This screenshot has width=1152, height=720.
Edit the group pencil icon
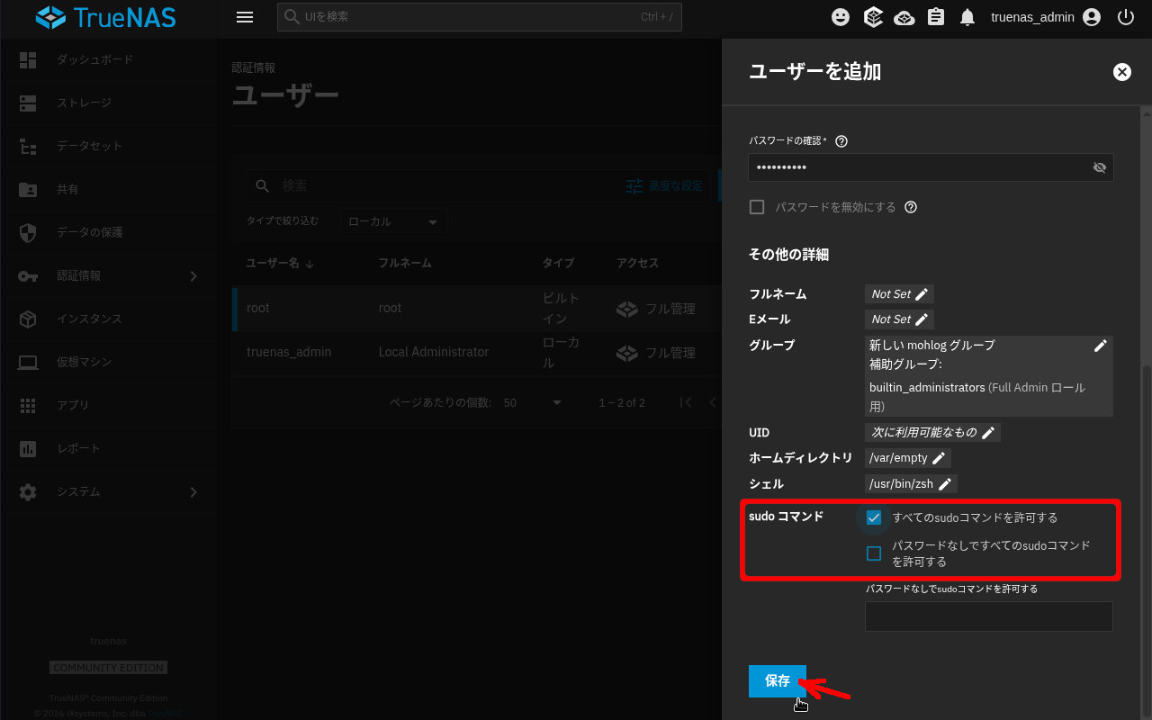tap(1100, 346)
